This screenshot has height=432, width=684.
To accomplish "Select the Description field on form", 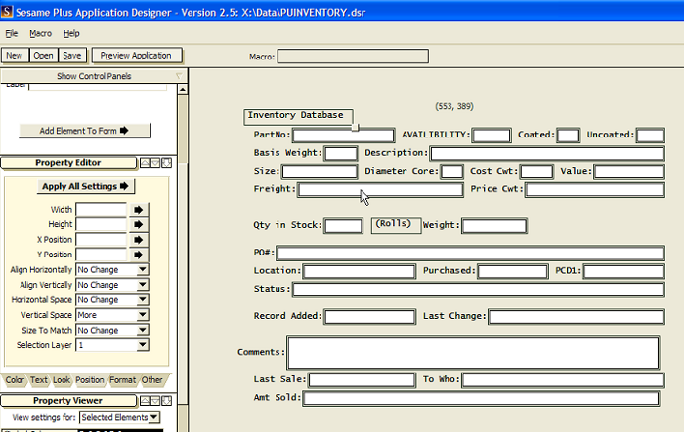I will [547, 153].
